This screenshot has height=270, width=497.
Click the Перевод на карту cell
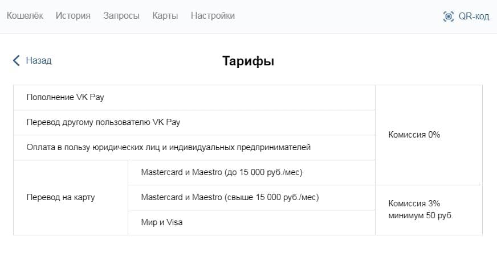click(x=71, y=197)
